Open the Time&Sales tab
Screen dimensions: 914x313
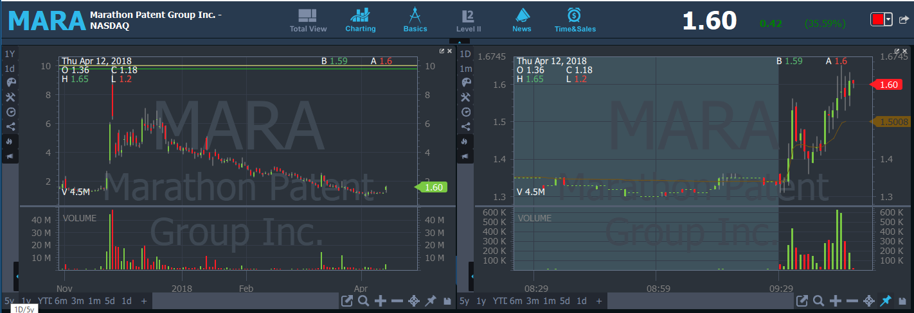pyautogui.click(x=575, y=20)
